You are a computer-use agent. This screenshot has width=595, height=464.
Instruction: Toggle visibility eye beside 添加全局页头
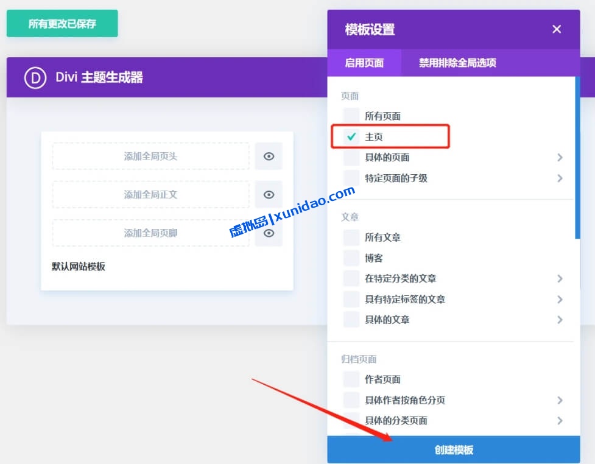[x=269, y=156]
